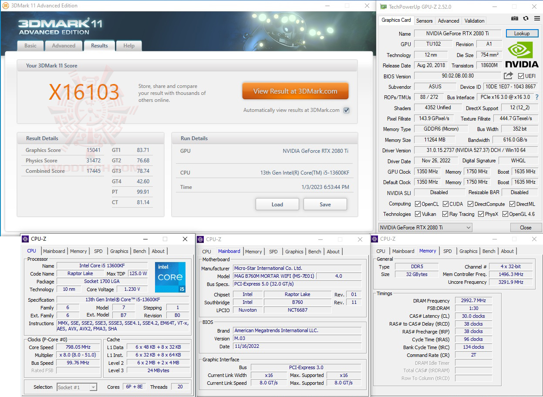Viewport: 543px width, 397px height.
Task: Click the PCIe bus interface help question mark
Action: tap(536, 97)
